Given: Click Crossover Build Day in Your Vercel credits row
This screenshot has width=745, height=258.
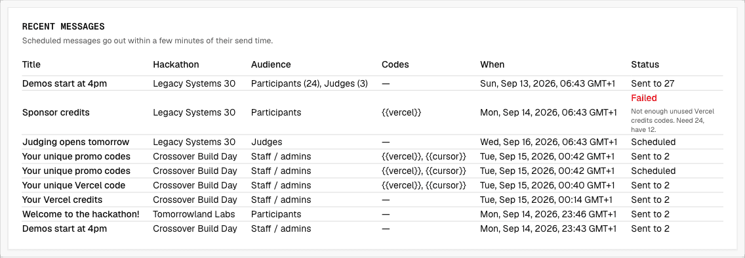Looking at the screenshot, I should click(195, 200).
